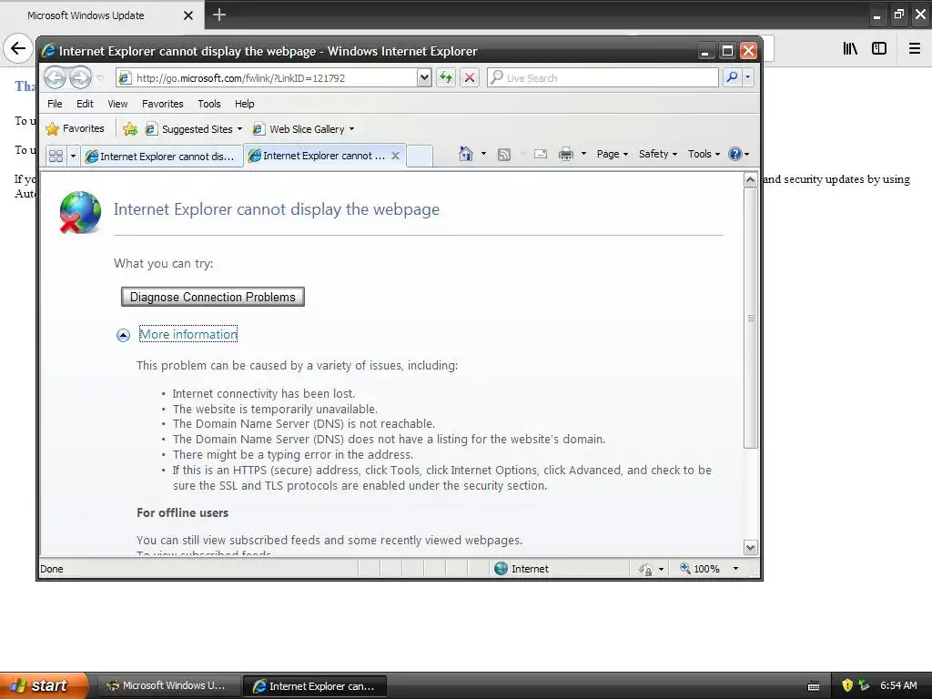Open a new Firefox tab with plus icon
The width and height of the screenshot is (932, 699).
coord(219,15)
